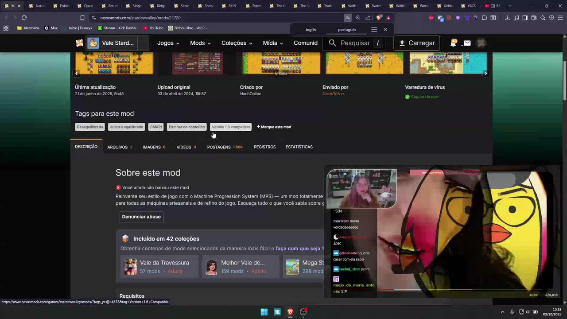Click the Justo e equilibrado tag
This screenshot has width=567, height=319.
[127, 127]
